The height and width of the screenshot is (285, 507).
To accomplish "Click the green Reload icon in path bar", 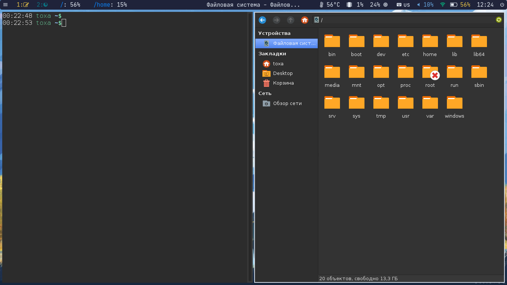I will coord(499,20).
